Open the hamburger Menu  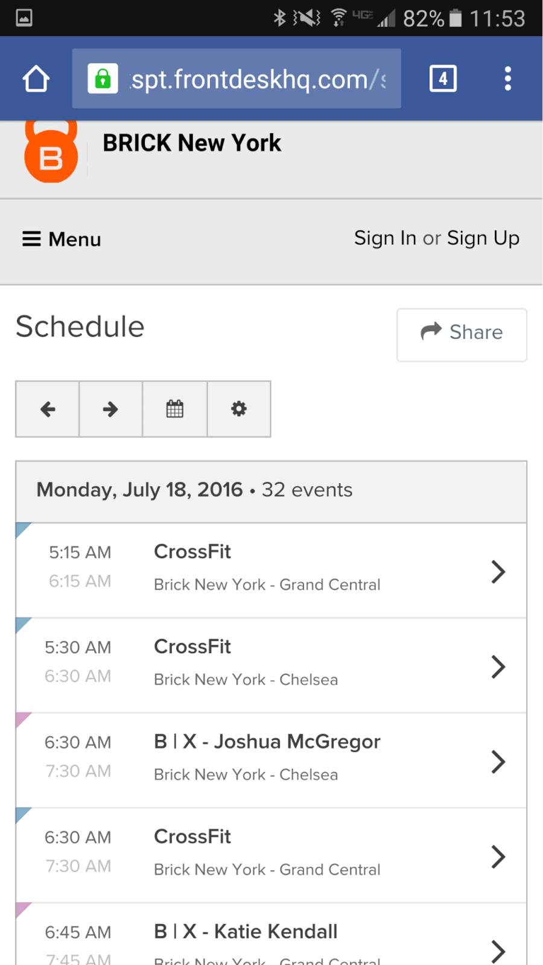(62, 239)
